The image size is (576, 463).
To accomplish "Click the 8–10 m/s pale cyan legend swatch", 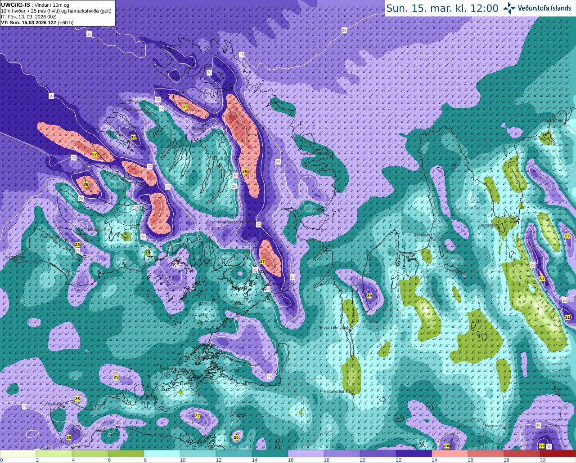I will 162,454.
